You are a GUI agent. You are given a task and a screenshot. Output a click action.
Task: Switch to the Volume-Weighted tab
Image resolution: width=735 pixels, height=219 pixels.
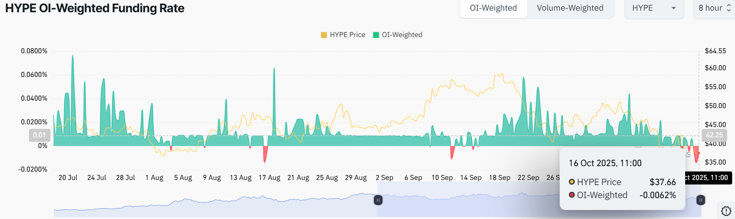570,8
